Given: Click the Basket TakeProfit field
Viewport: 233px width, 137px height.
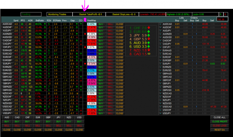Looking at the screenshot, I should [89, 14].
